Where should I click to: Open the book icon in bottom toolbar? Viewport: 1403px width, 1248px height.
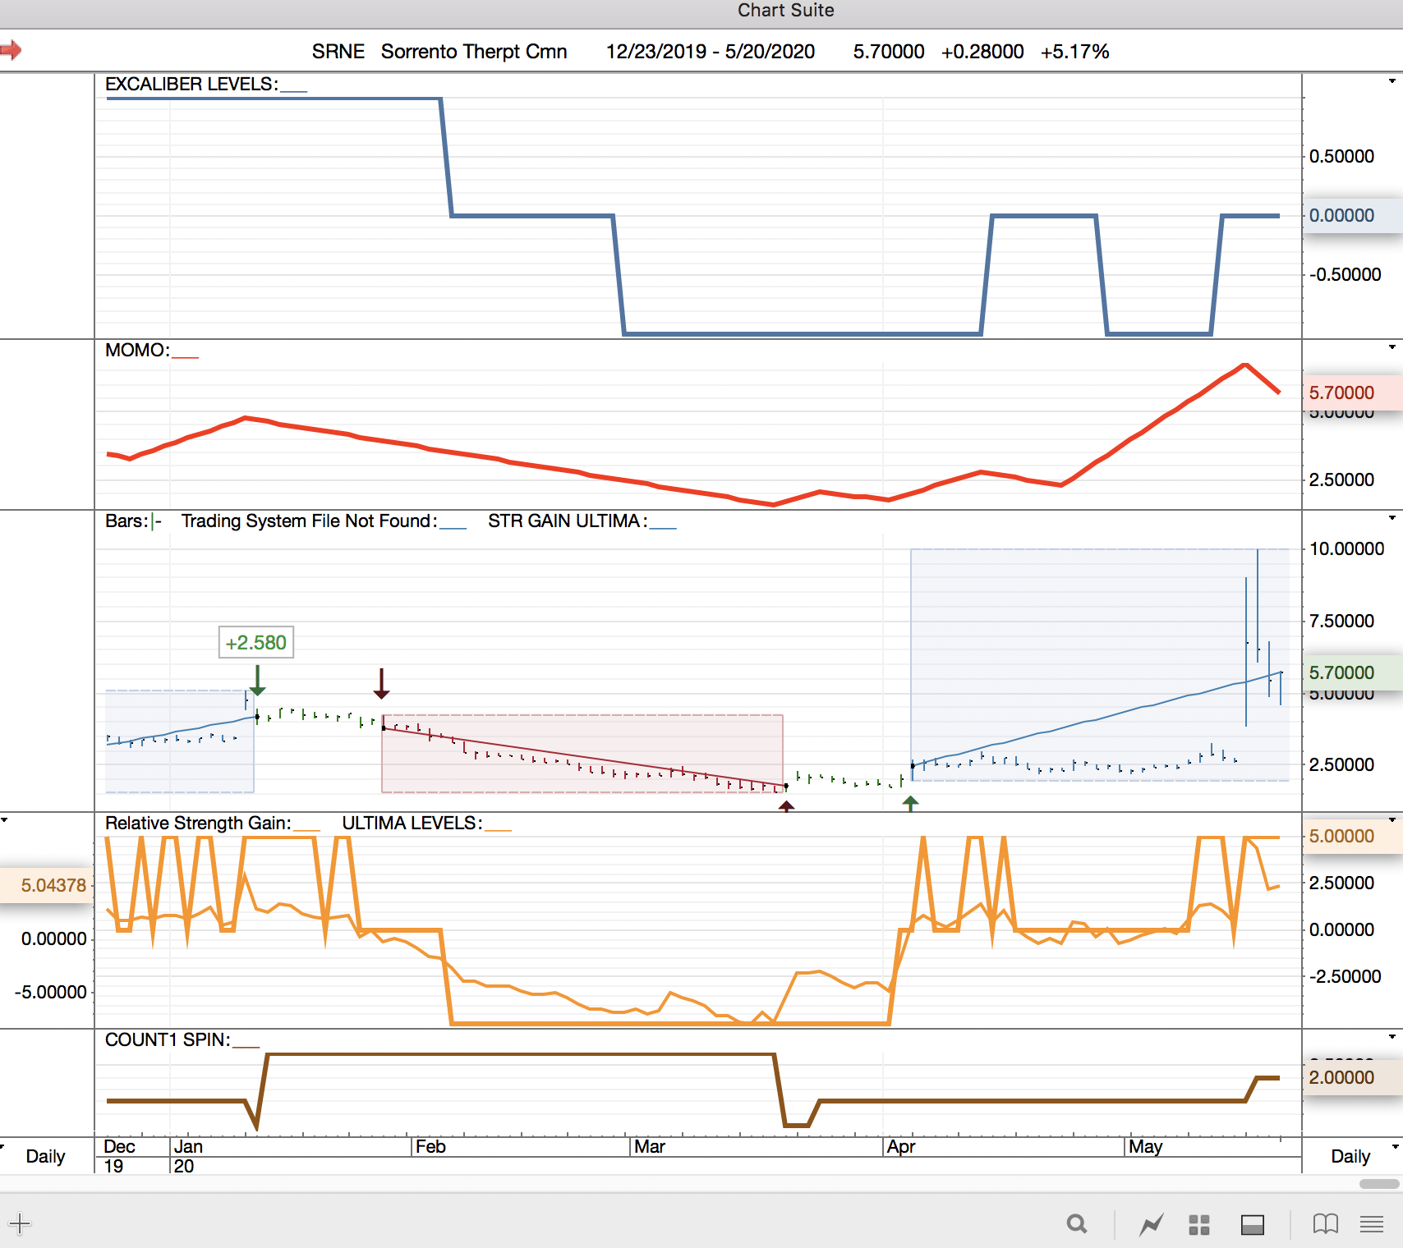1326,1224
